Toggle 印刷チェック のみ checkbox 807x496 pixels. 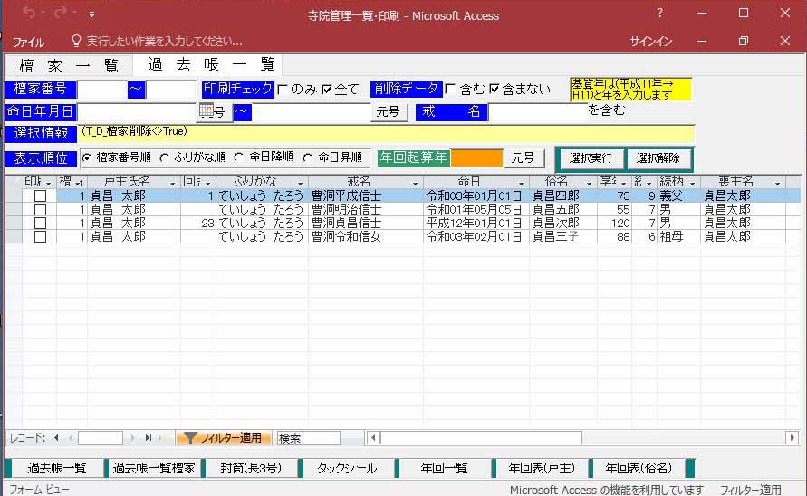[x=282, y=90]
